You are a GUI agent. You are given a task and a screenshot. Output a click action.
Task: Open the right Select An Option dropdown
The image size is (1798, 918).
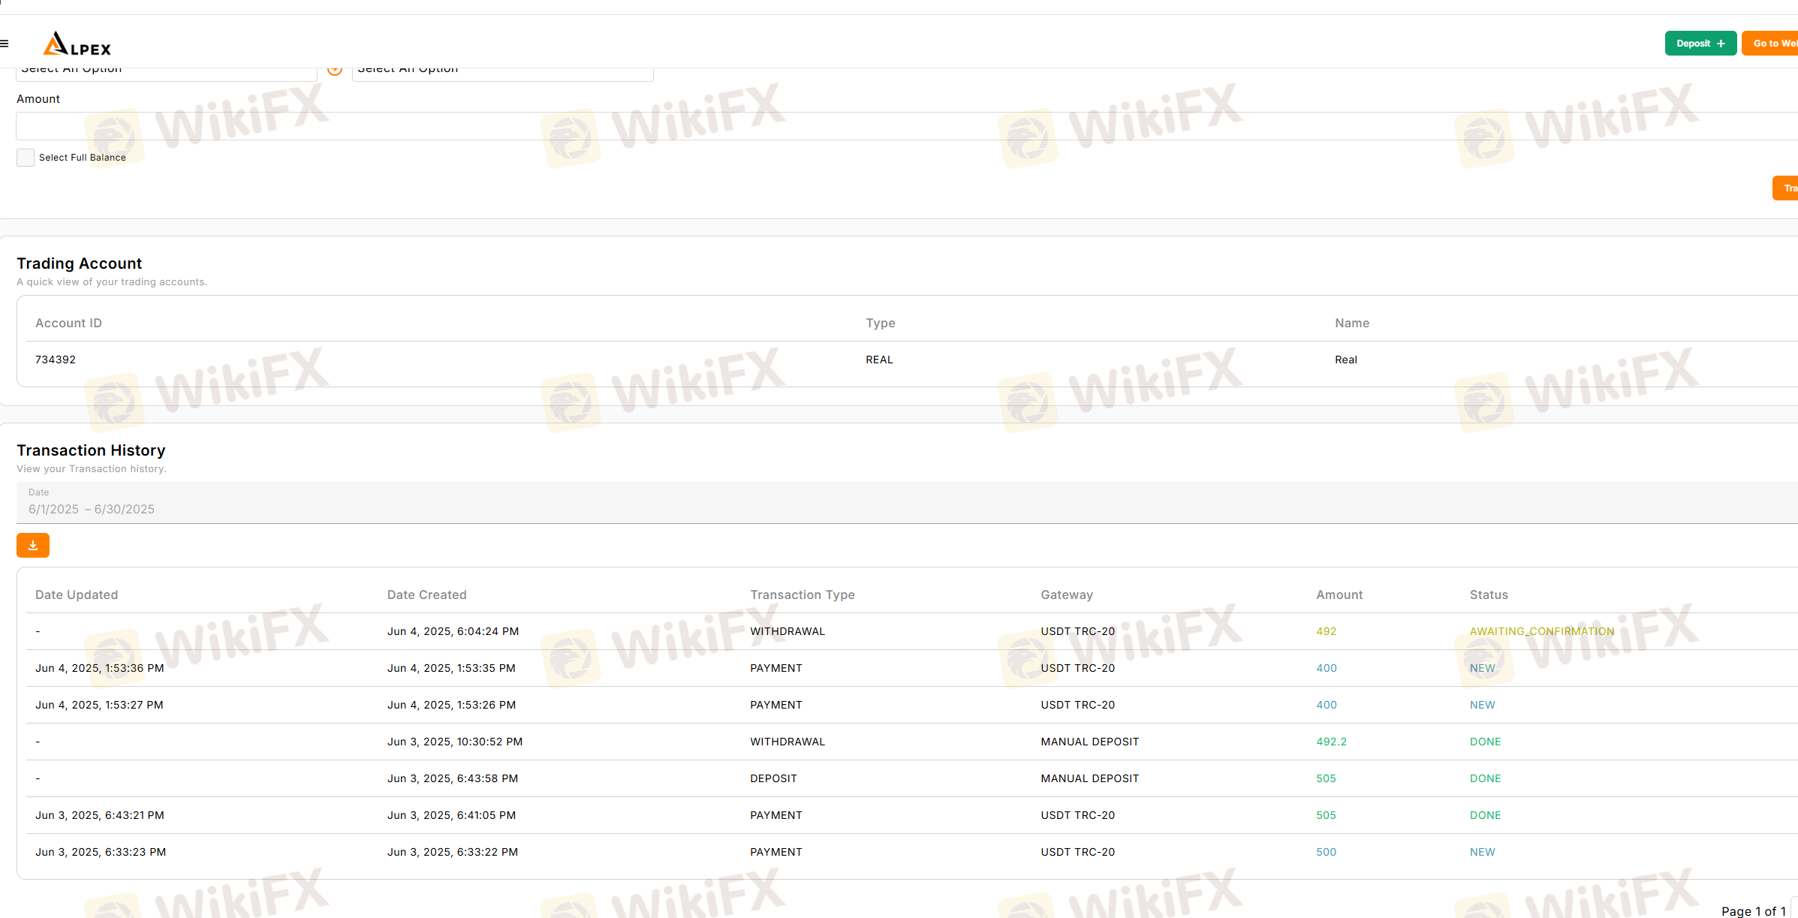coord(502,72)
